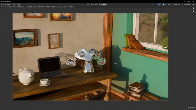Open the View menu in the header

click(14, 5)
